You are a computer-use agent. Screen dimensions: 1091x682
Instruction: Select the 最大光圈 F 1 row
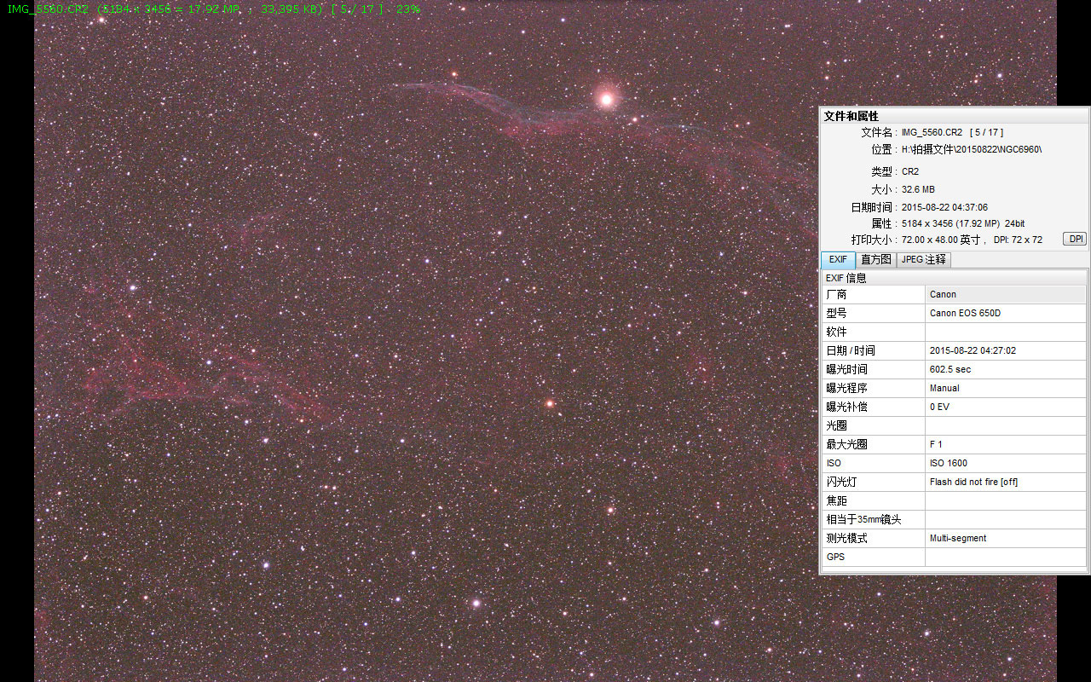pyautogui.click(x=953, y=444)
